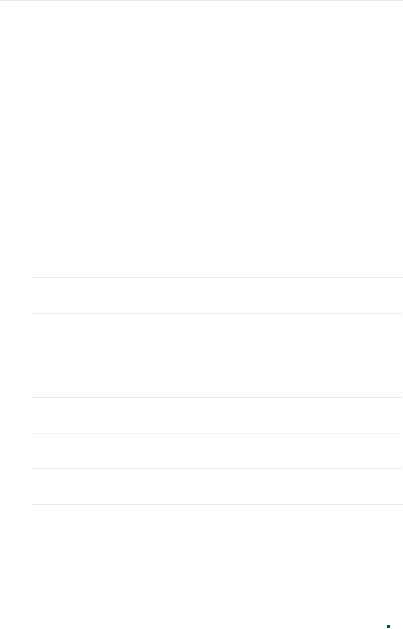The image size is (403, 629).
Task: Select the fifth and last empty row
Action: pyautogui.click(x=217, y=486)
